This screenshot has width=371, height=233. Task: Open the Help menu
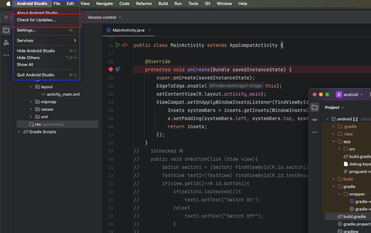(243, 3)
